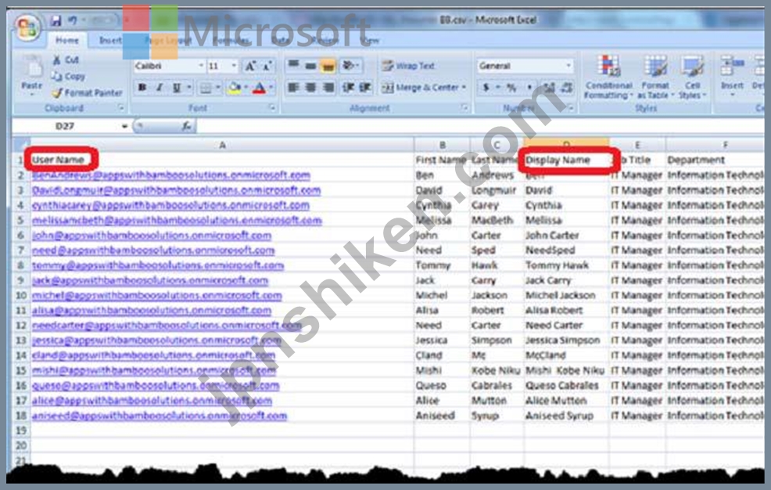Click the Insert Function fx button
Image resolution: width=771 pixels, height=490 pixels.
coord(186,127)
